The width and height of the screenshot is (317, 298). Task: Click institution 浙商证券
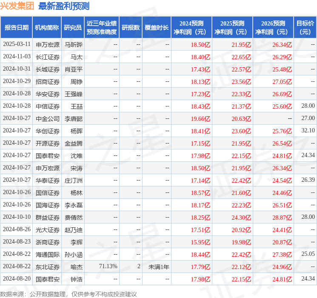[48, 242]
